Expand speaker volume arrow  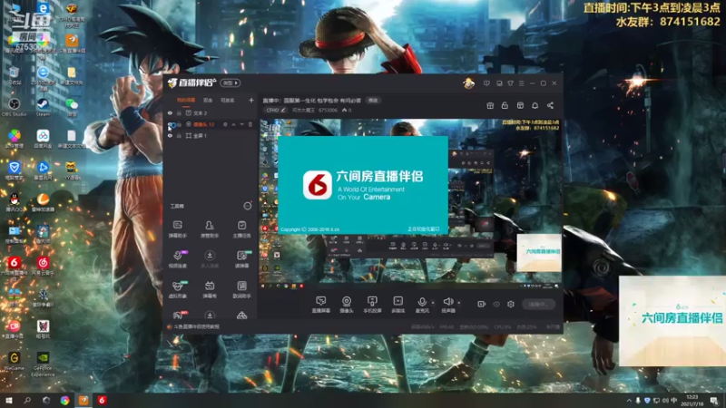point(459,303)
